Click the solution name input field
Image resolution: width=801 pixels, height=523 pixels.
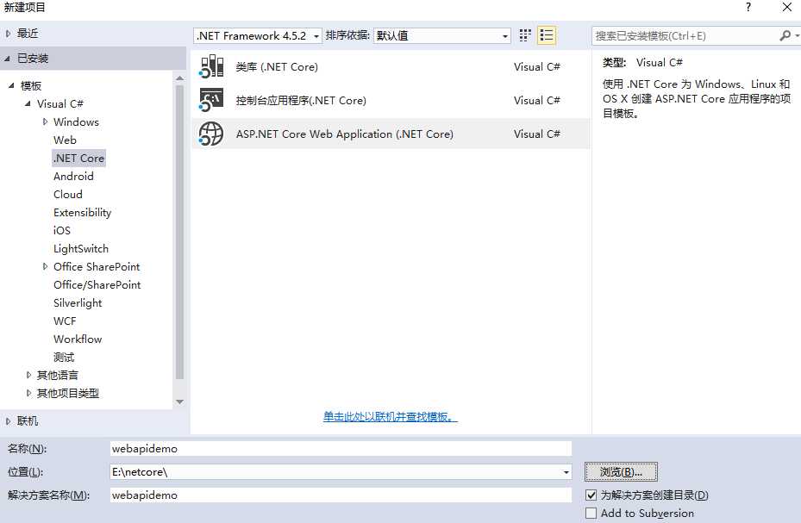(x=341, y=495)
